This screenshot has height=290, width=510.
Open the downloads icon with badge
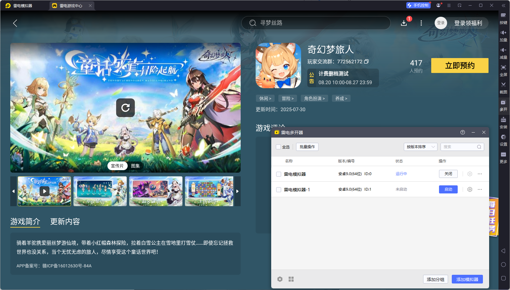404,23
